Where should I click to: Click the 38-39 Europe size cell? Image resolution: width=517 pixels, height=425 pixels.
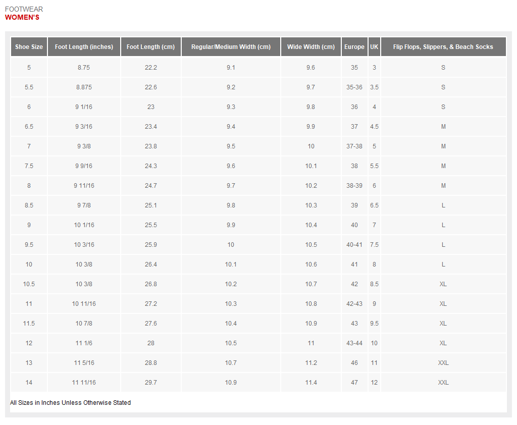pyautogui.click(x=354, y=186)
